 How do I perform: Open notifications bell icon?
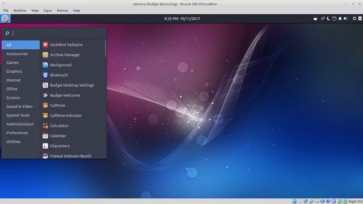[340, 19]
